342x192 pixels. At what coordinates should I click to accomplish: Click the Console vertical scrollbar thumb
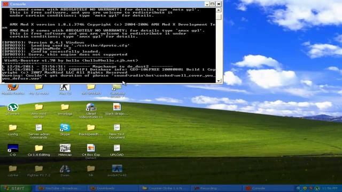(219, 17)
